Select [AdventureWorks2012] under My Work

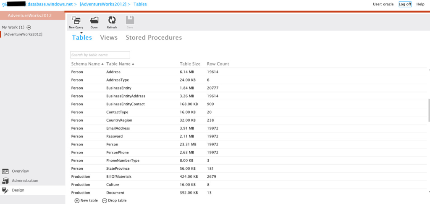23,34
